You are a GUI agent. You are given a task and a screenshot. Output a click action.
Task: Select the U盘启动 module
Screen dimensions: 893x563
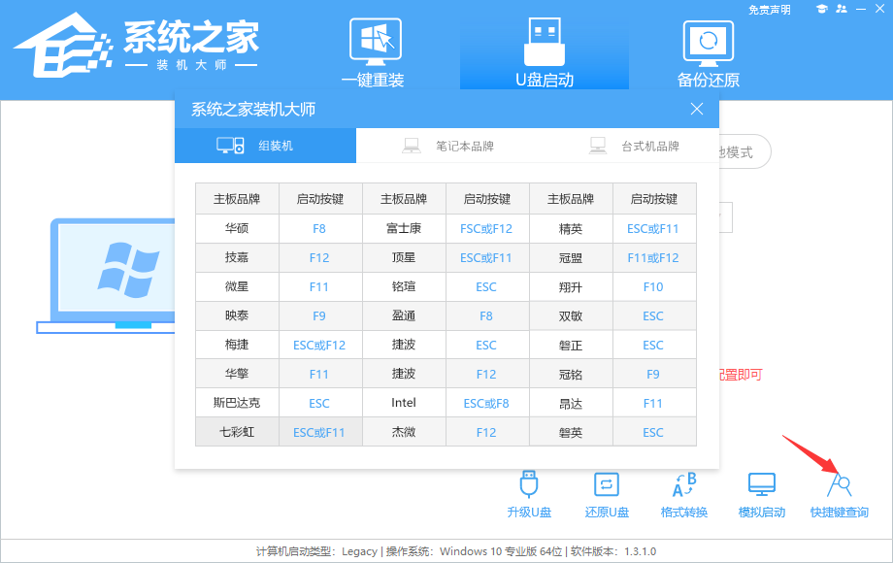pos(544,49)
